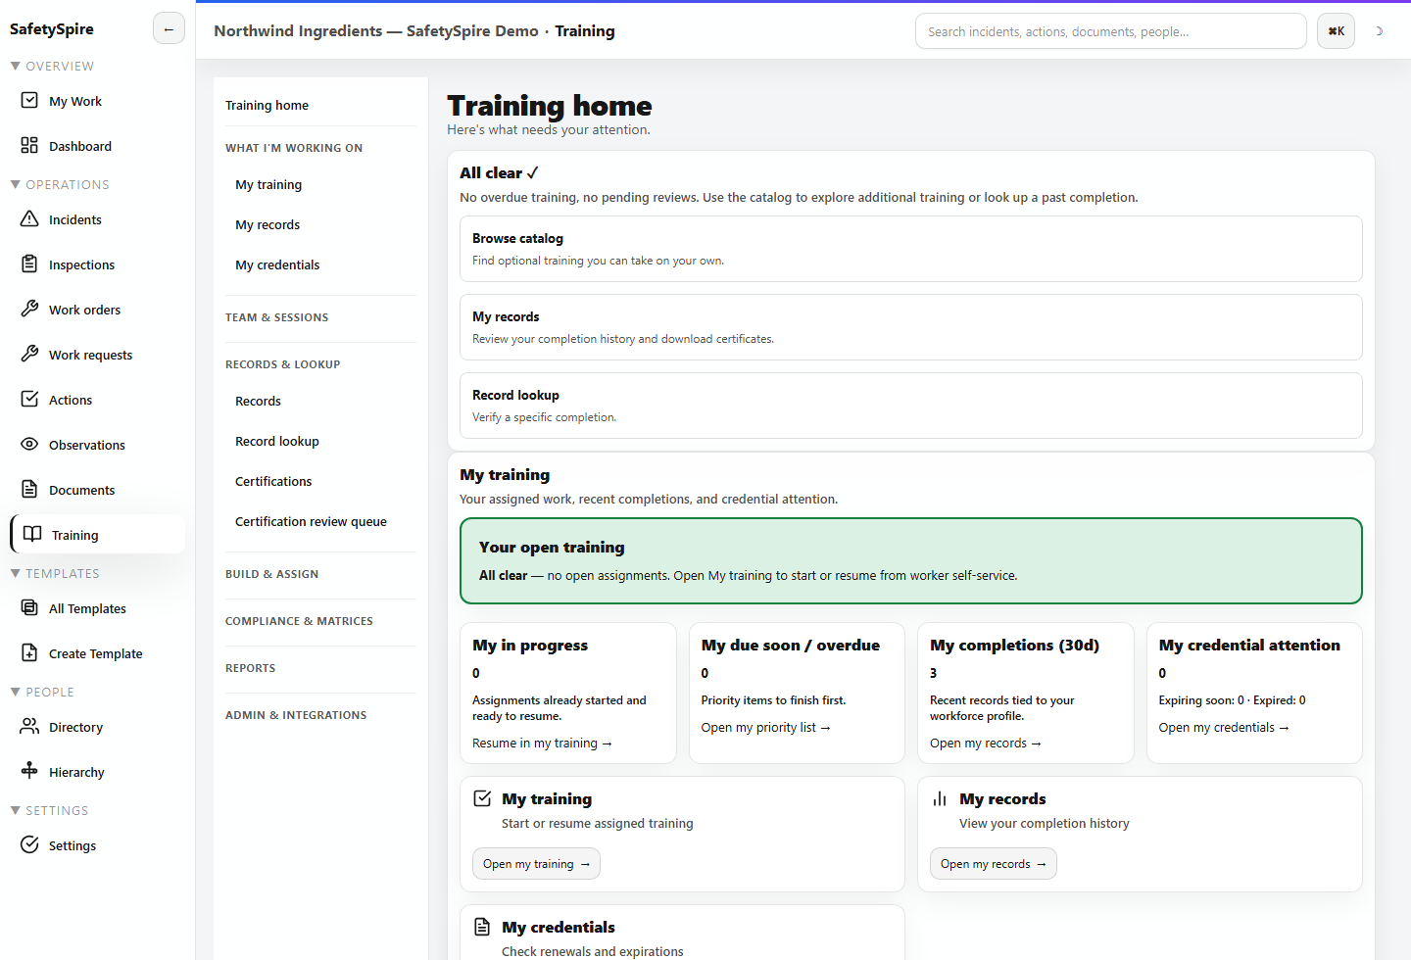Focus the global search field

coord(1110,31)
